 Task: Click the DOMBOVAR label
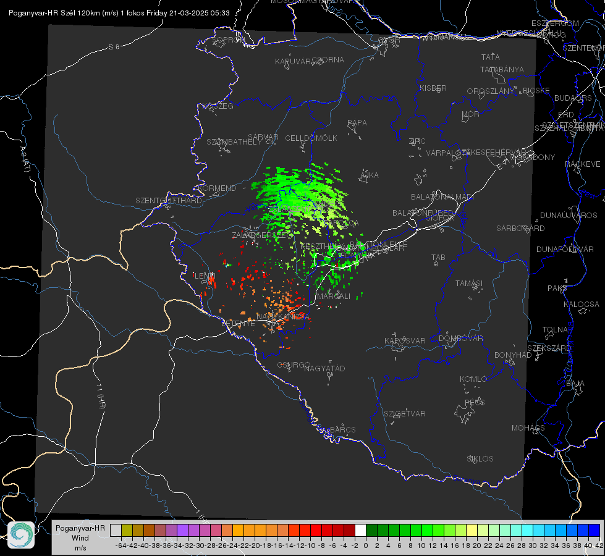pyautogui.click(x=460, y=338)
